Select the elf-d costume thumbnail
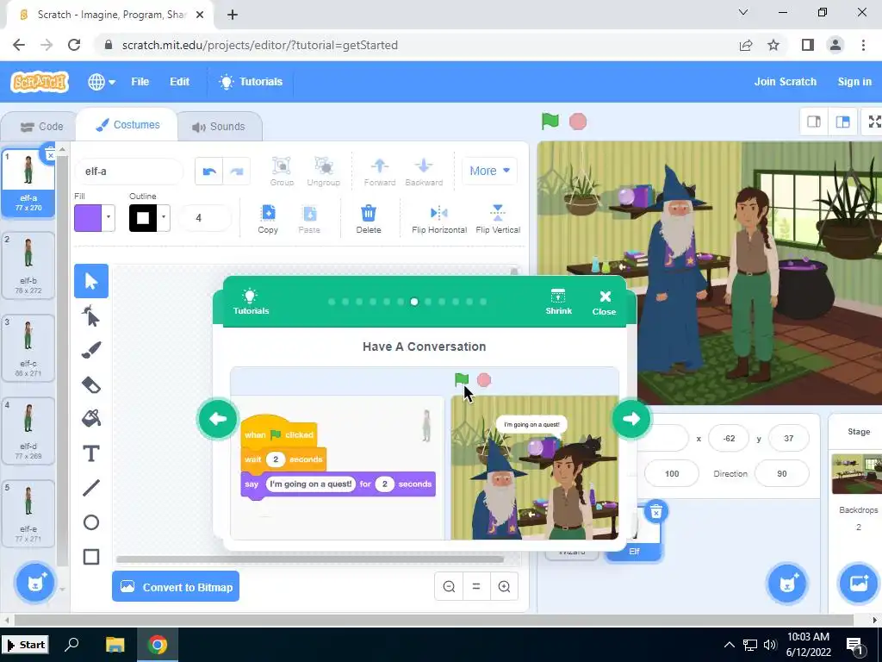The height and width of the screenshot is (662, 882). [28, 431]
